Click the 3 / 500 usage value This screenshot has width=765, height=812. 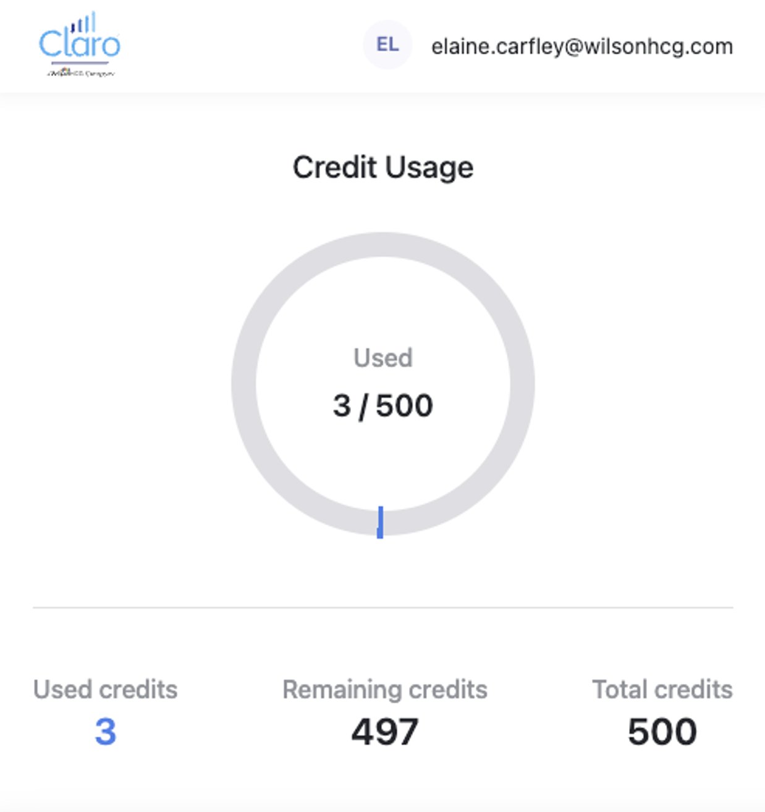[x=383, y=406]
